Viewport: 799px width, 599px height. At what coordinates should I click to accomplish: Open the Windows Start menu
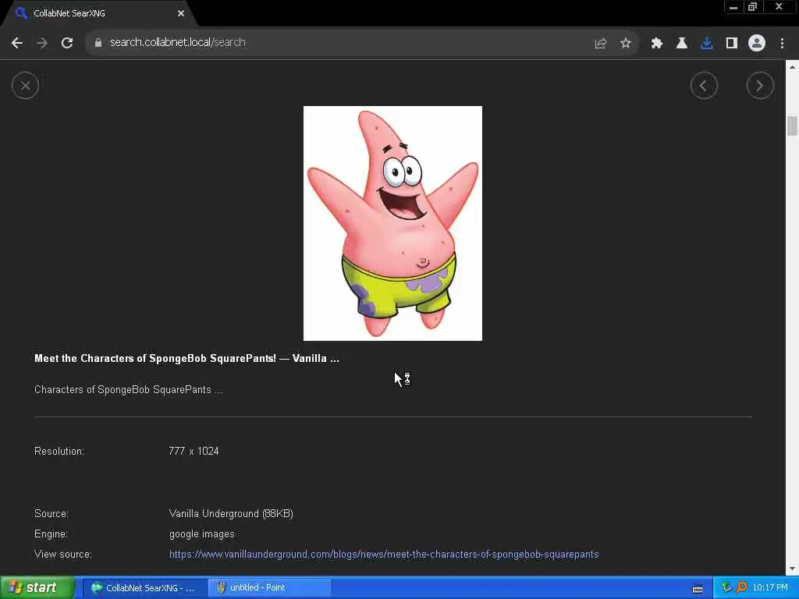coord(37,588)
